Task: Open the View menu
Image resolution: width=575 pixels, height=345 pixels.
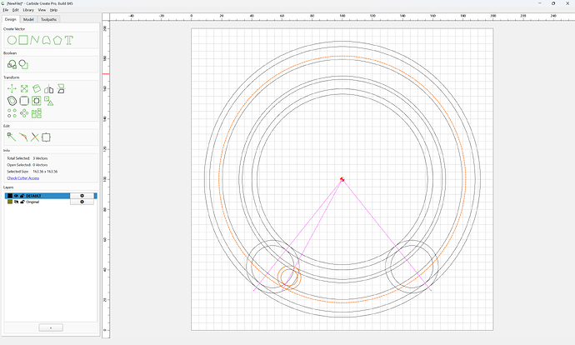Action: tap(42, 10)
